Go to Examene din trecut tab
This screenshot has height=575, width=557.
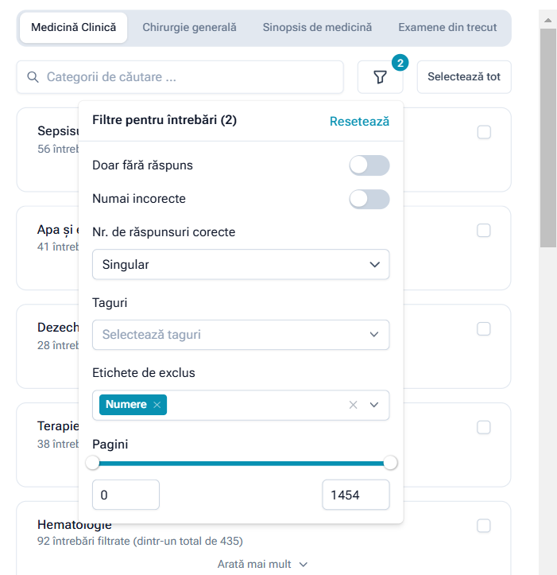coord(447,27)
